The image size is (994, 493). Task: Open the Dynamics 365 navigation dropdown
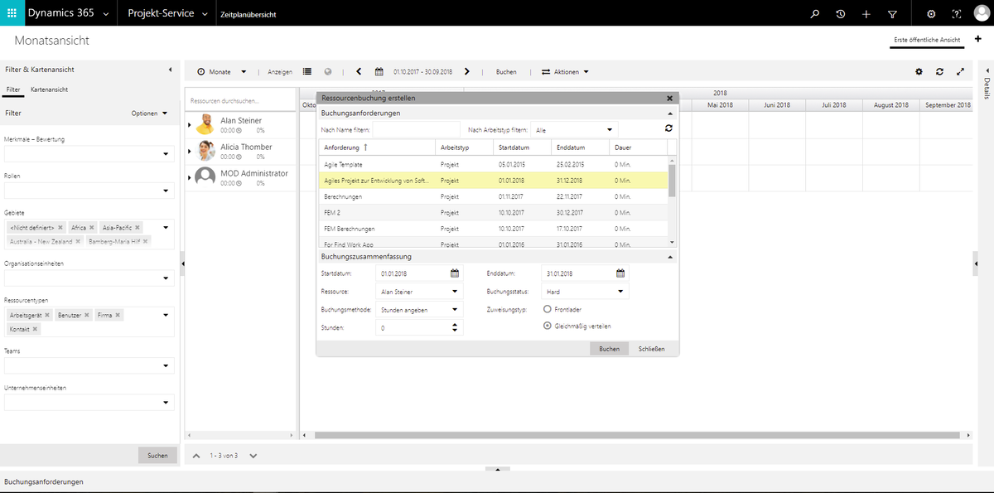tap(105, 14)
